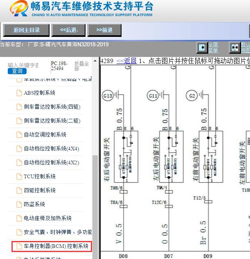Viewport: 250px width, 259px height.
Task: Open the ABS控制系统 item
Action: point(39,93)
